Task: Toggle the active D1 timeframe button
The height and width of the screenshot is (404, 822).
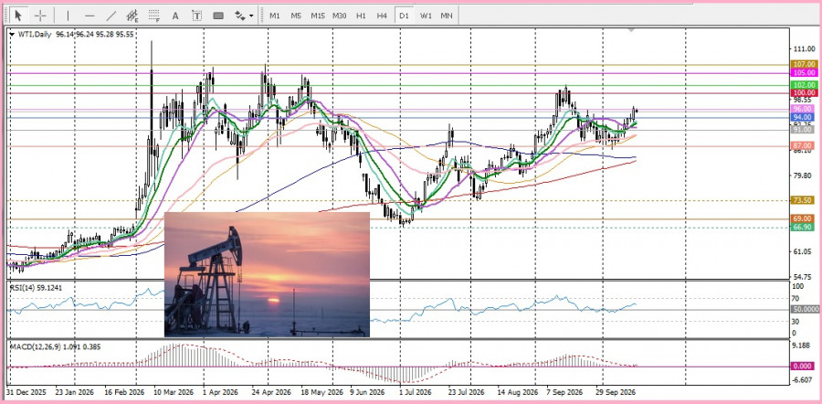Action: coord(404,16)
